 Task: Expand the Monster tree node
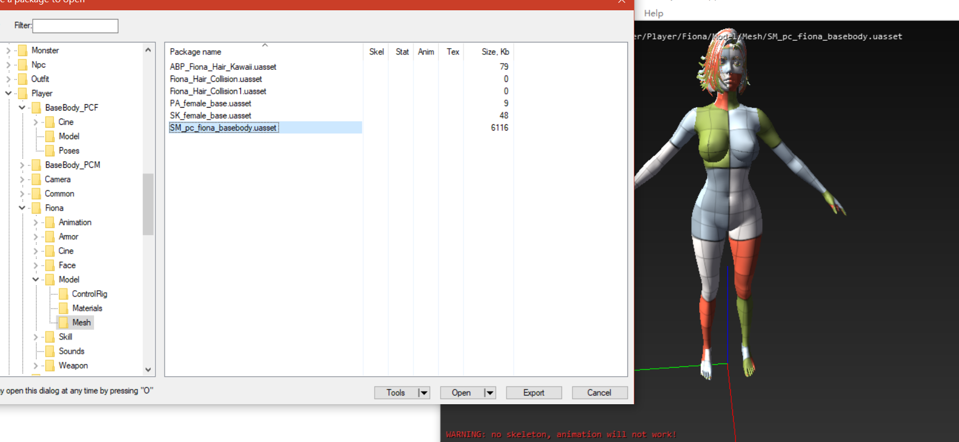[8, 50]
